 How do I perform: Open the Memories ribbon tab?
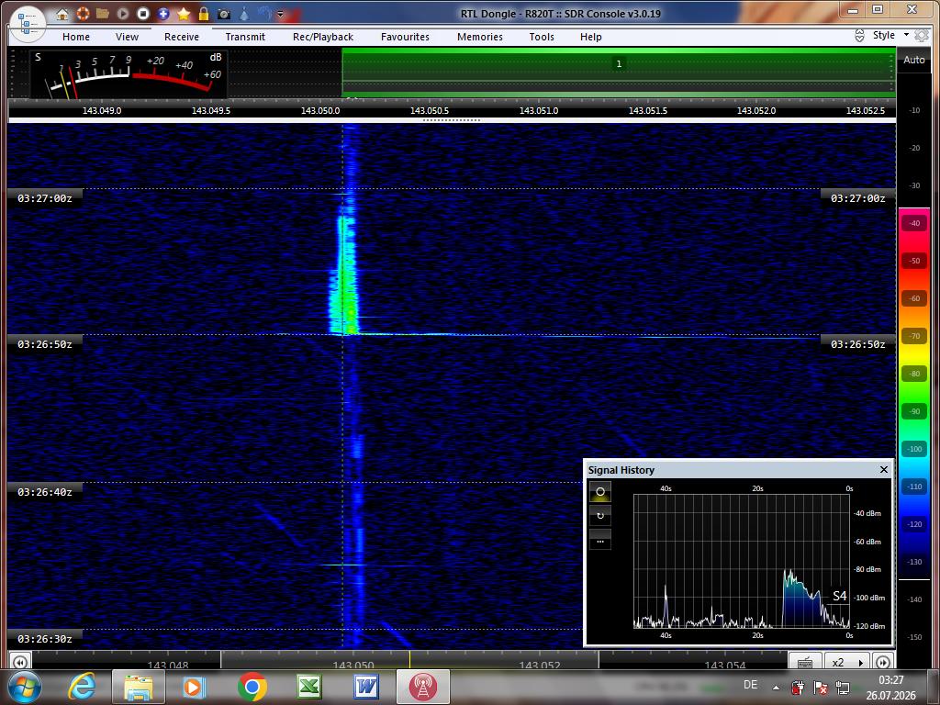point(480,37)
